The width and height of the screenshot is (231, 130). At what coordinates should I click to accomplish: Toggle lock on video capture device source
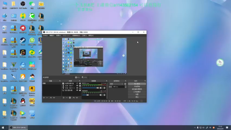(80, 83)
